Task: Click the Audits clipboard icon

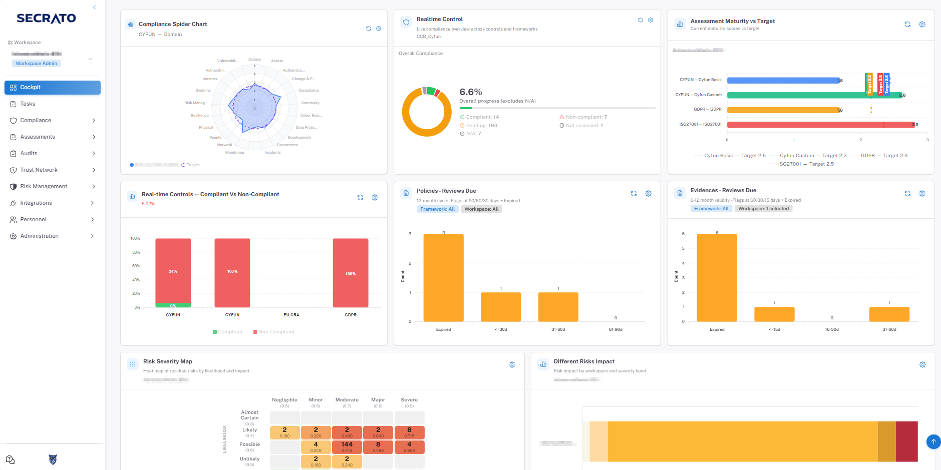Action: click(14, 154)
